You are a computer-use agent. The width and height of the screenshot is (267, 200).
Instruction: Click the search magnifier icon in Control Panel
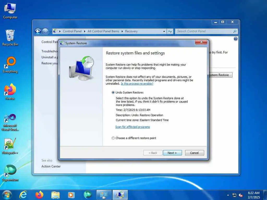click(x=235, y=31)
